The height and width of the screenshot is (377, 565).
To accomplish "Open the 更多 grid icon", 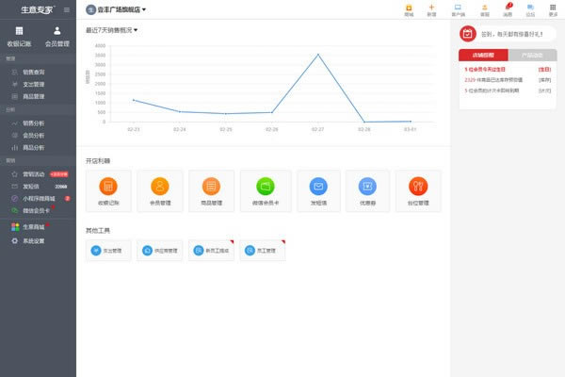I will pos(553,10).
